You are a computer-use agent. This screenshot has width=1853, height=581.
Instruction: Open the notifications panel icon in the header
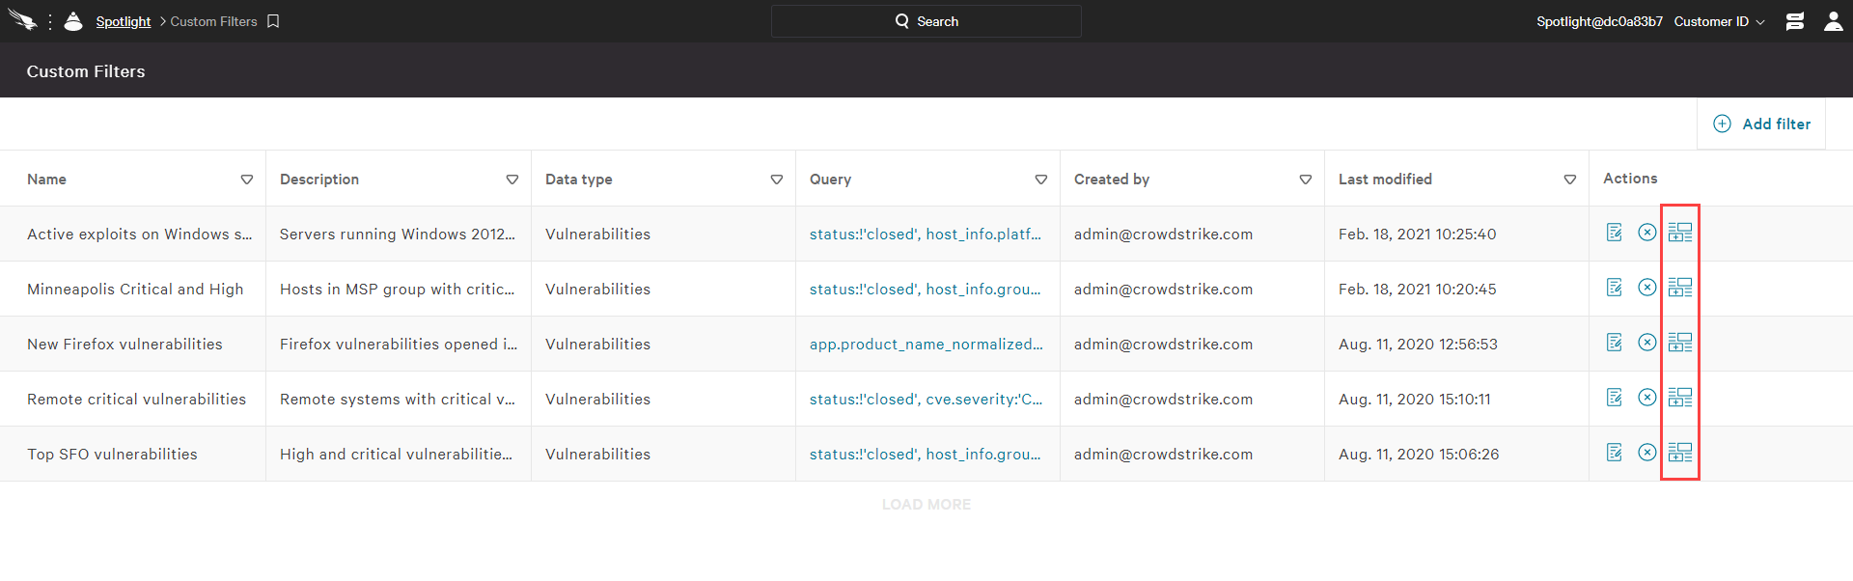click(x=1795, y=21)
